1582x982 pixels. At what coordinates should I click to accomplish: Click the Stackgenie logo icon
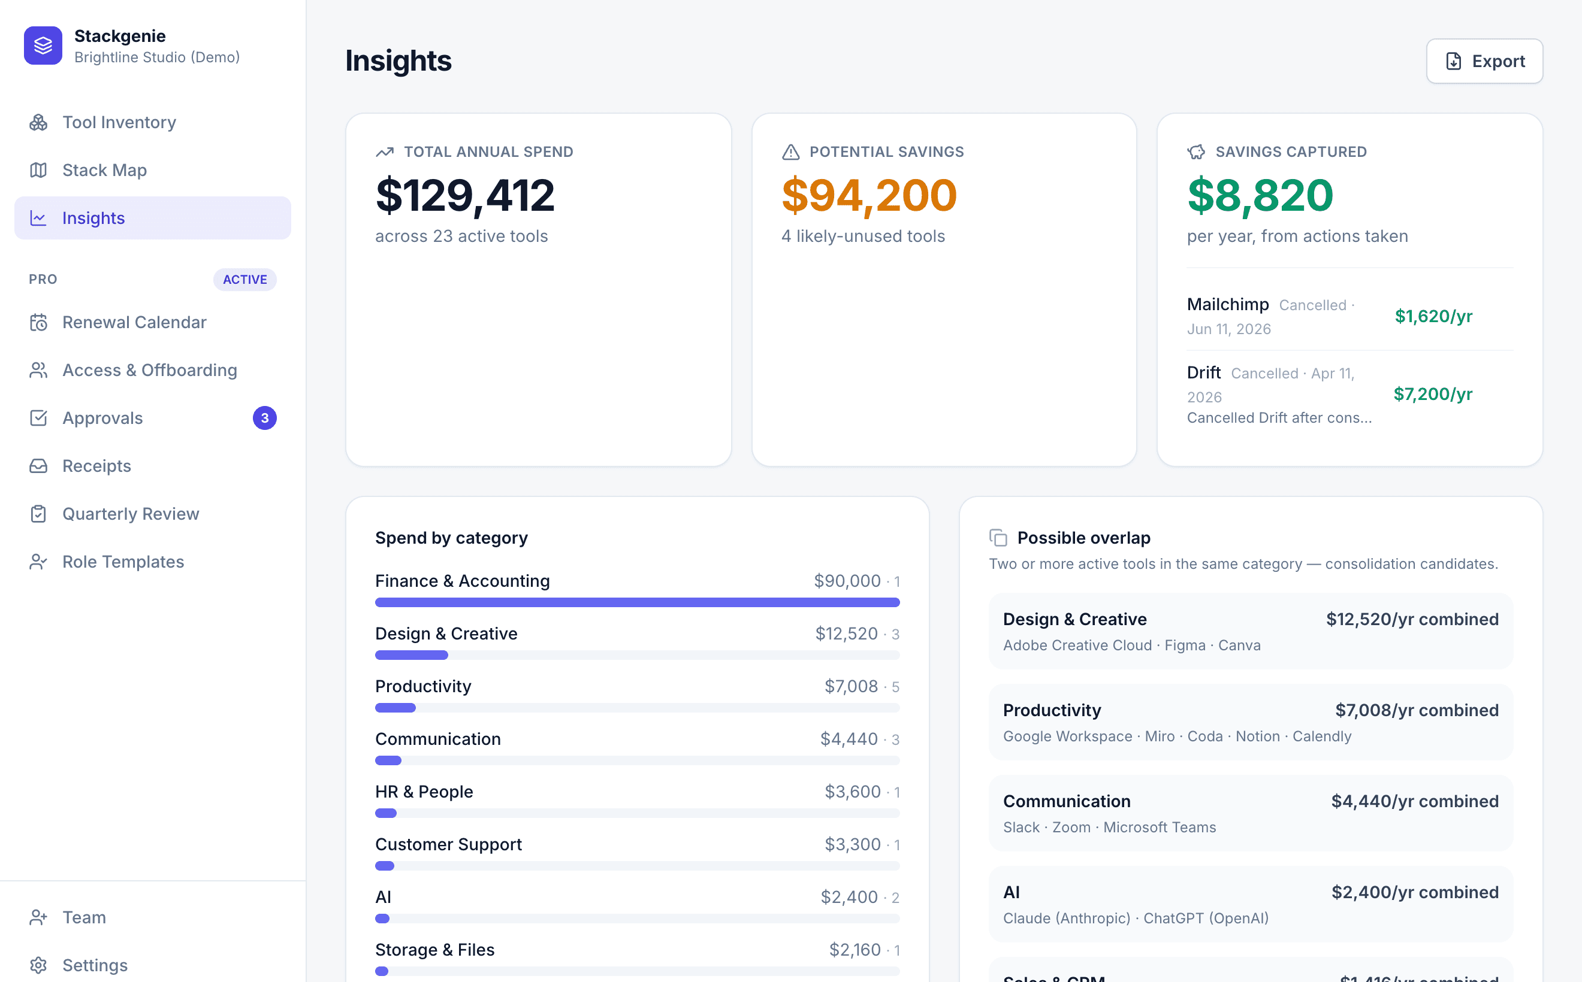coord(43,46)
